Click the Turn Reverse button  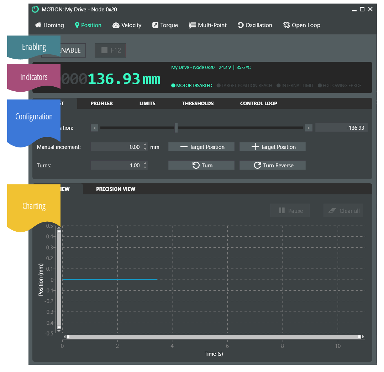272,165
